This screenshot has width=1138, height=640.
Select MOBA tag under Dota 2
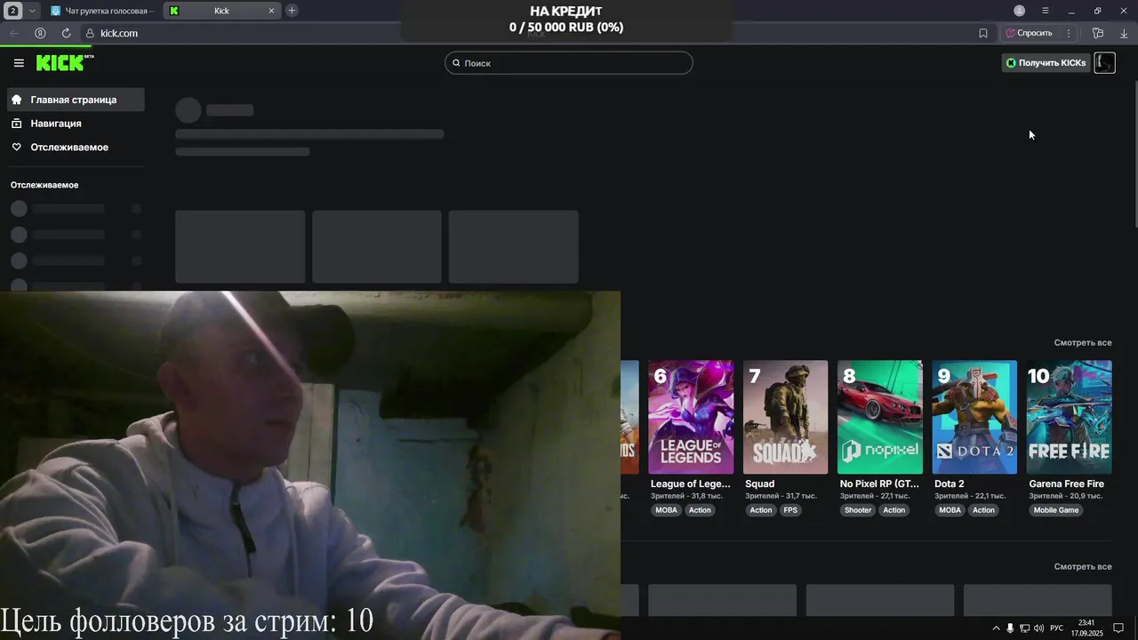950,510
